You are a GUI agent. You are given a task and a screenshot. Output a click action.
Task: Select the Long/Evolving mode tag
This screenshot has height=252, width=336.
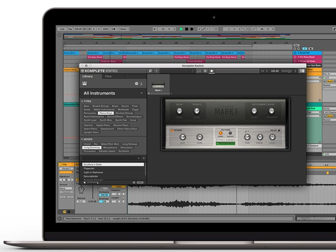[92, 148]
